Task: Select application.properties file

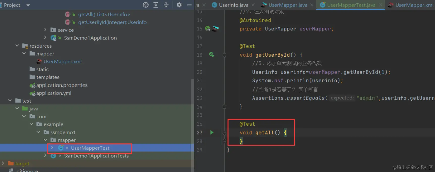Action: pos(62,85)
